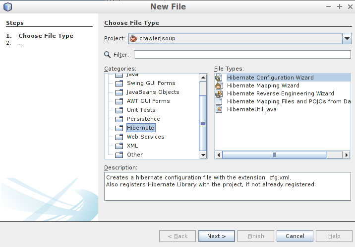Close the New File dialog

tap(350, 6)
